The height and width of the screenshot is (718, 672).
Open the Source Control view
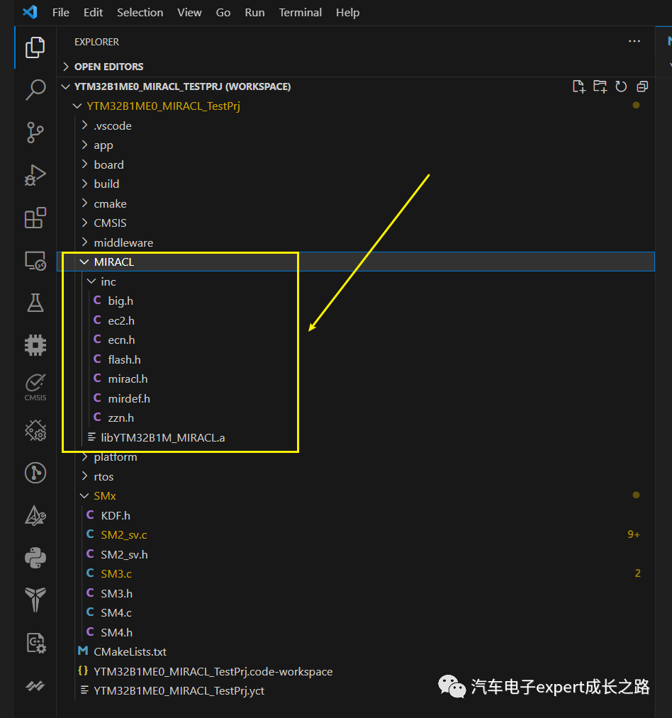(35, 133)
